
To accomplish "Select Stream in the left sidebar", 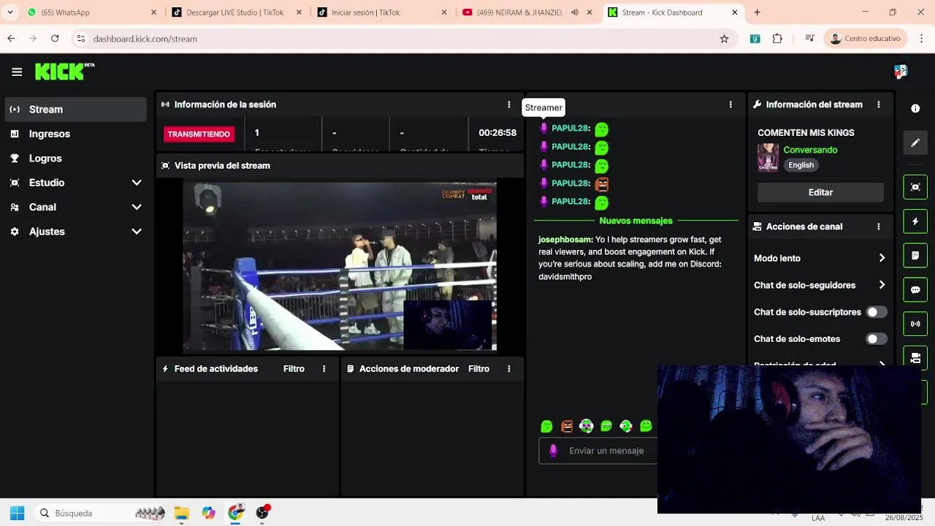I will (x=76, y=110).
